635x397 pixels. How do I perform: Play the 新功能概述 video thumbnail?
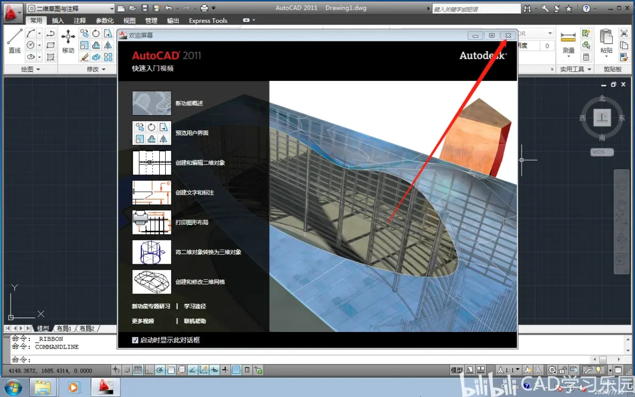coord(151,103)
